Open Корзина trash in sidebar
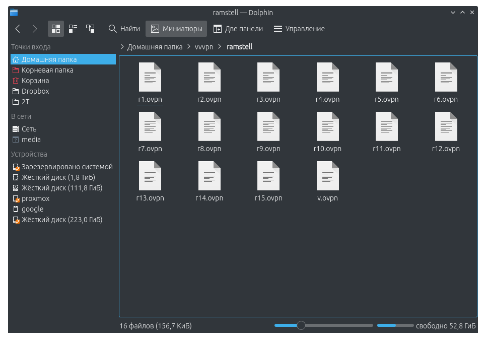The width and height of the screenshot is (486, 343). pos(63,81)
